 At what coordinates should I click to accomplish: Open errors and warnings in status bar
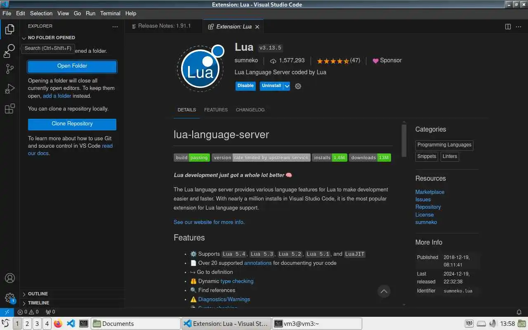28,312
